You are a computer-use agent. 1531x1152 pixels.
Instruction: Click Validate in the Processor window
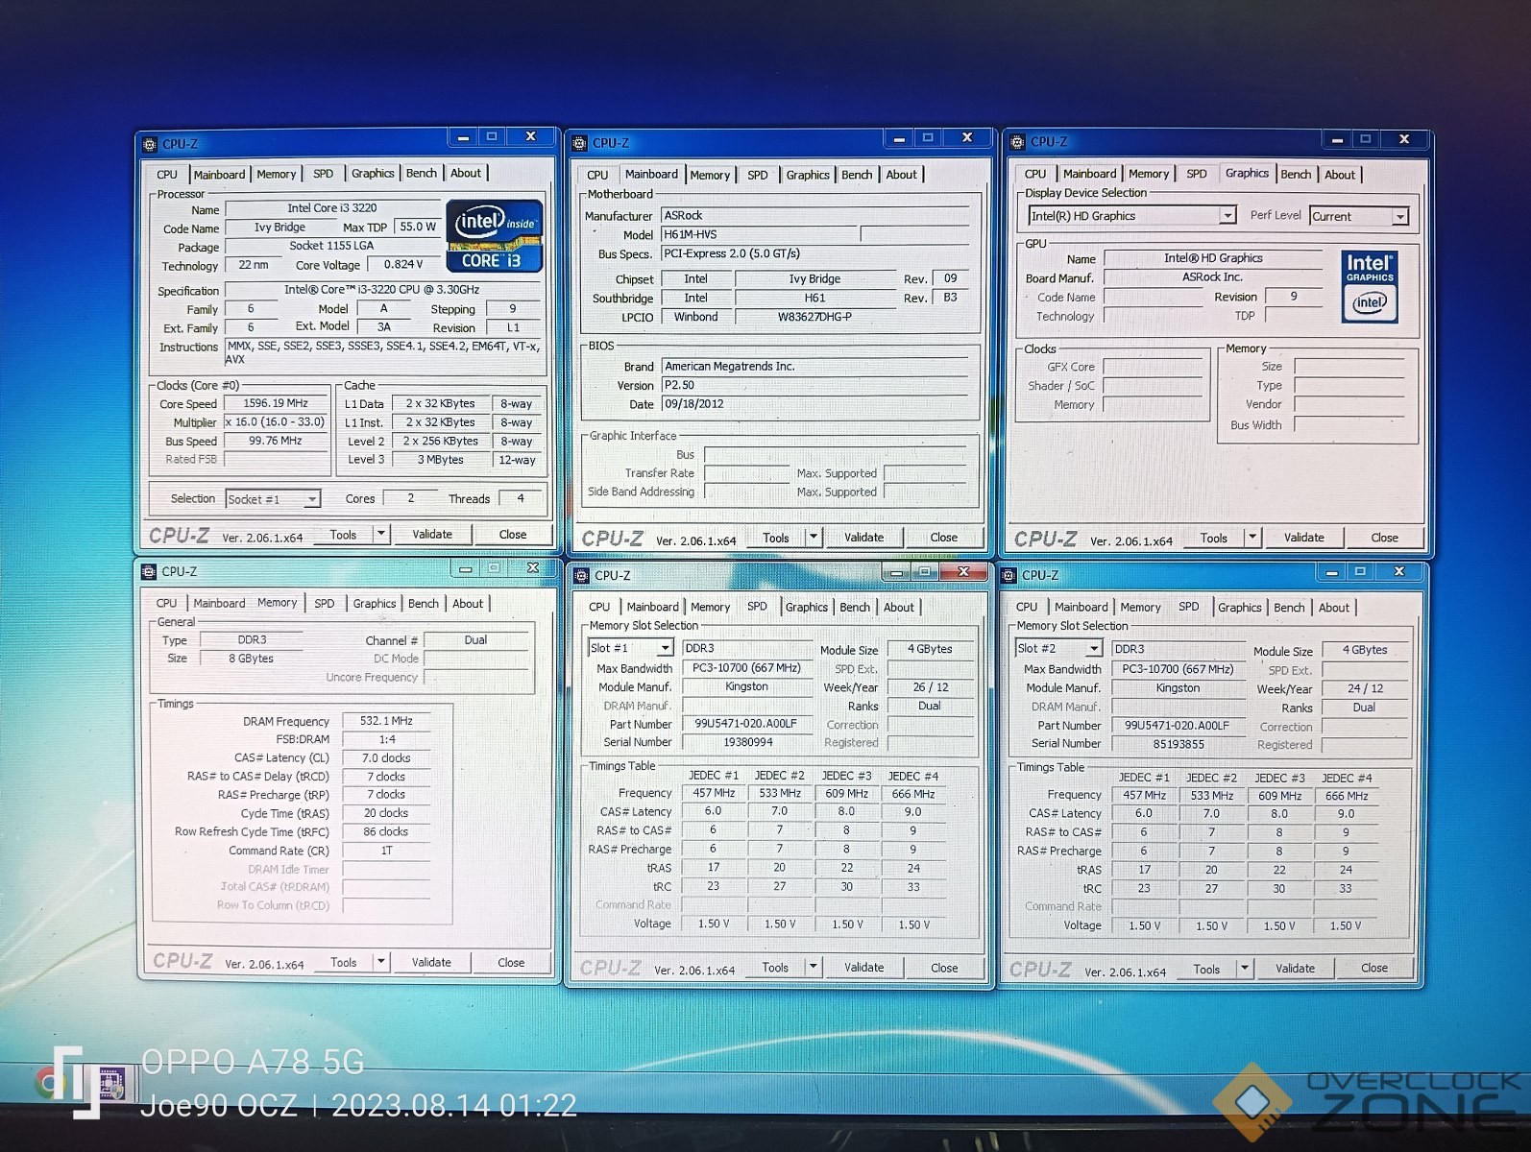coord(432,534)
